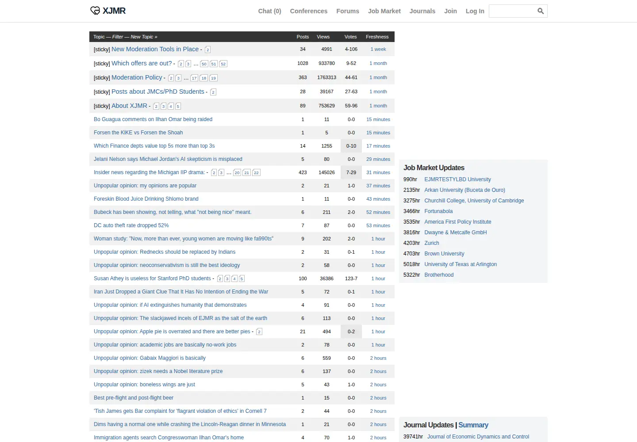
Task: Open the DC auto theft rate thread
Action: click(131, 225)
